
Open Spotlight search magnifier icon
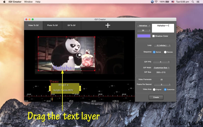tap(193, 2)
